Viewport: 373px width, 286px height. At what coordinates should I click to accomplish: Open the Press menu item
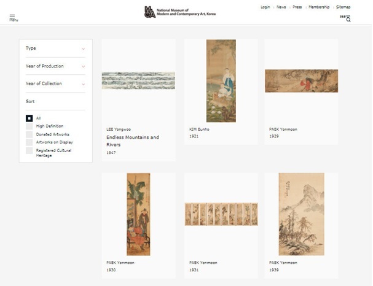[x=297, y=7]
